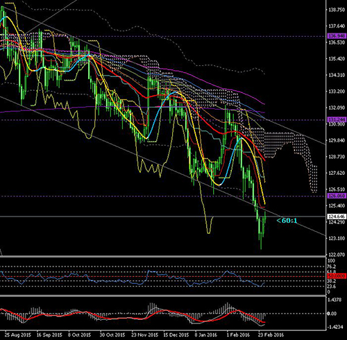Click the 1.4378 MACD scale label

coord(335,300)
